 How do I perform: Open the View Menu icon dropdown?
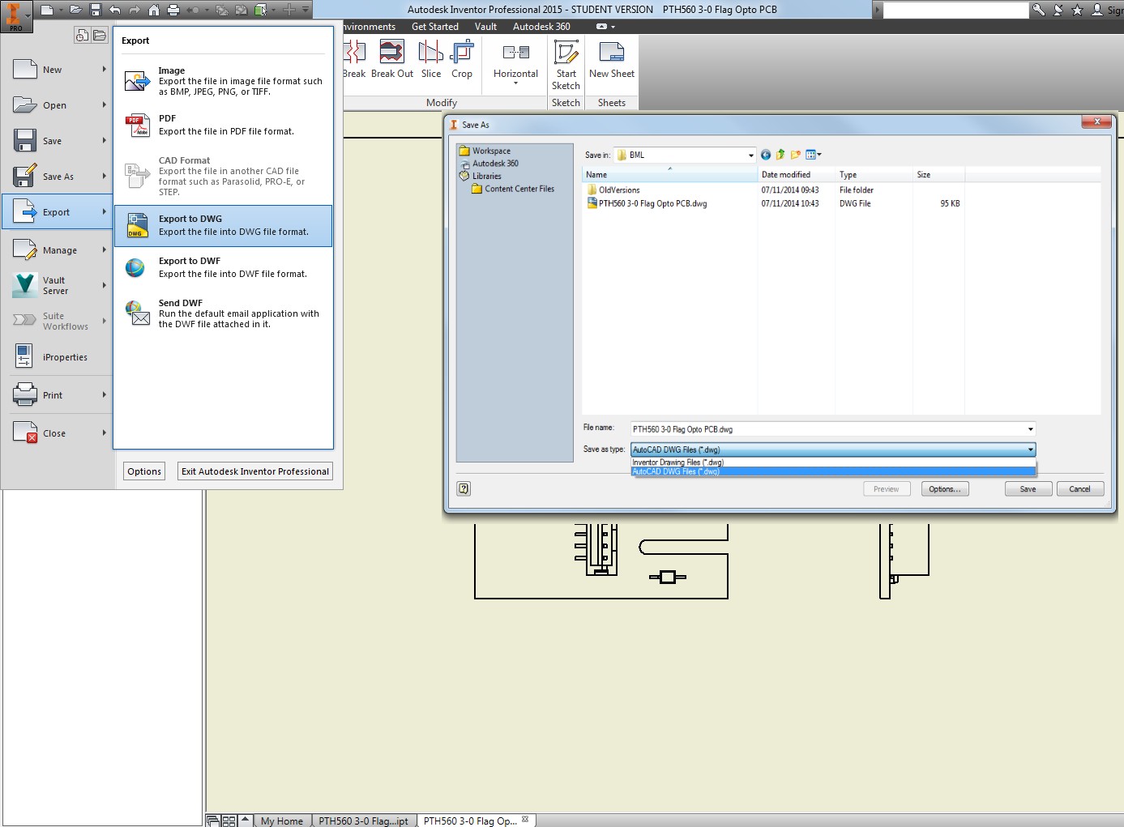(x=814, y=155)
